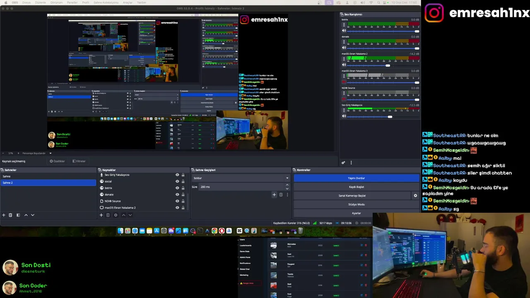Image resolution: width=530 pixels, height=298 pixels.
Task: Open donate audio channel options menu
Action: (344, 42)
